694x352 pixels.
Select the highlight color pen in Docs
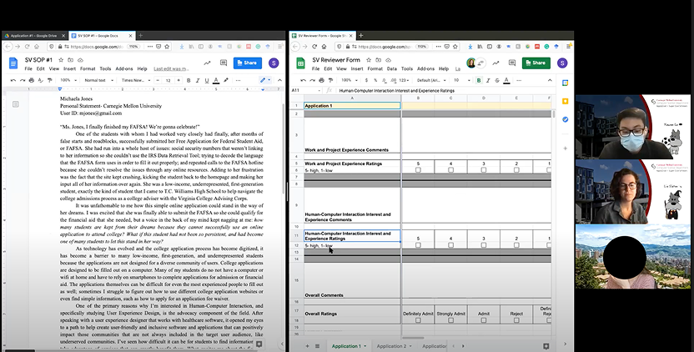point(226,80)
